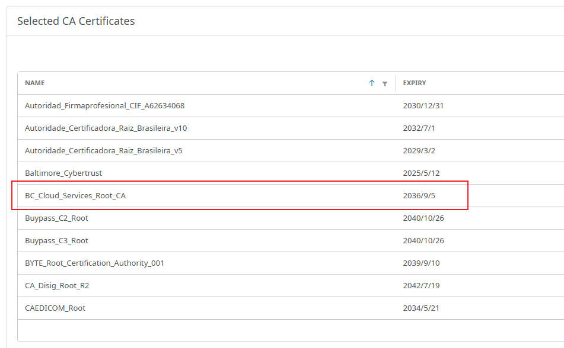564x348 pixels.
Task: Click the 2036/9/5 expiry cell
Action: (419, 196)
